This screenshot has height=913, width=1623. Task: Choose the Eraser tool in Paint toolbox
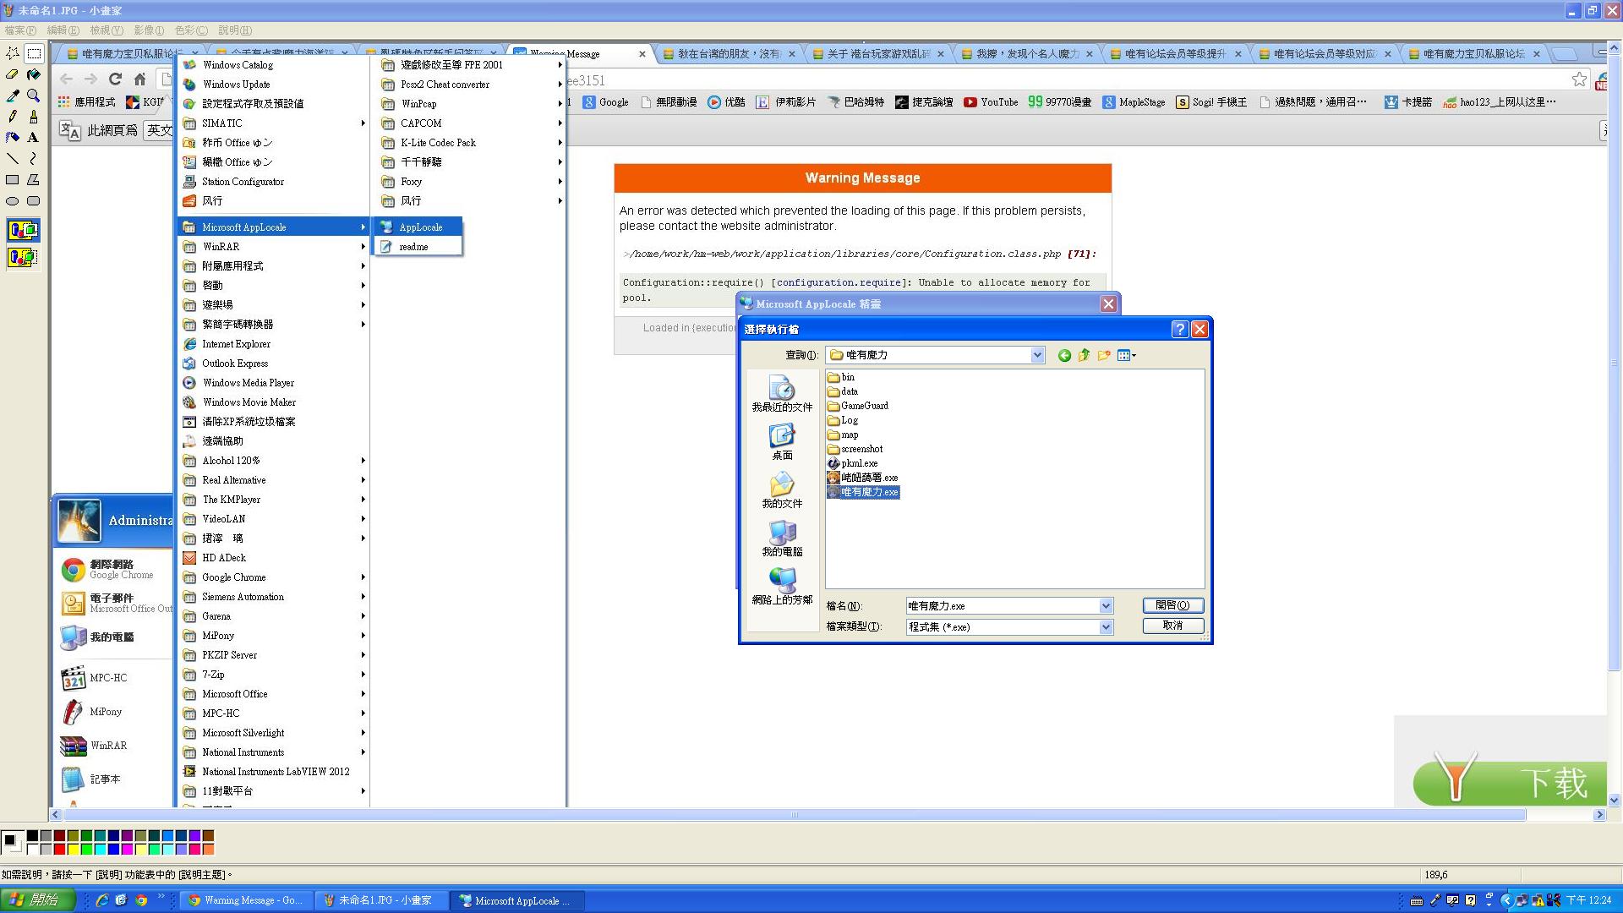13,74
